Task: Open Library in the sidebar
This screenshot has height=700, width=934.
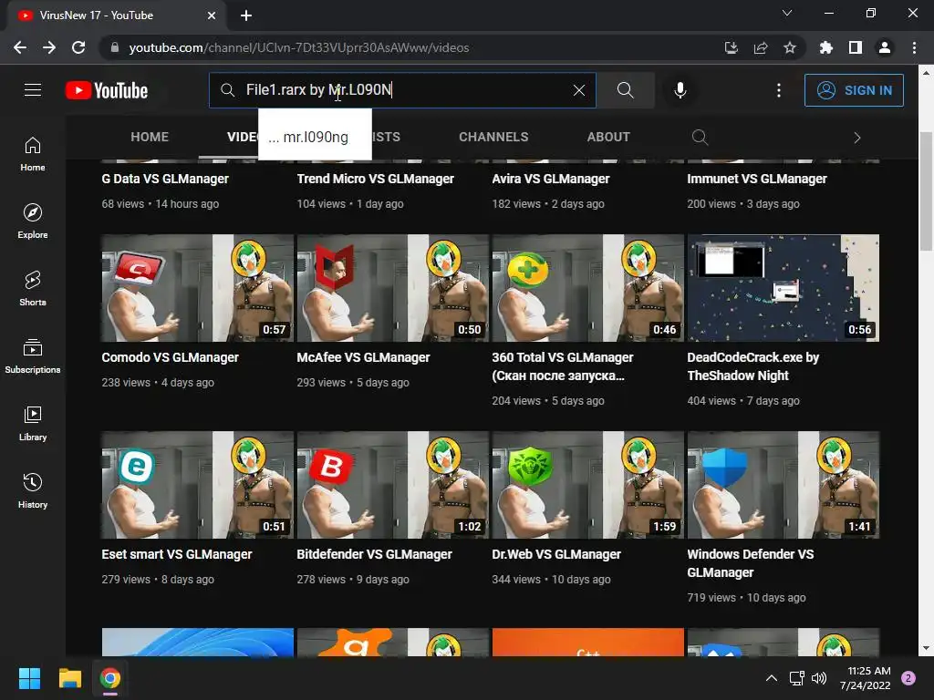Action: (33, 423)
